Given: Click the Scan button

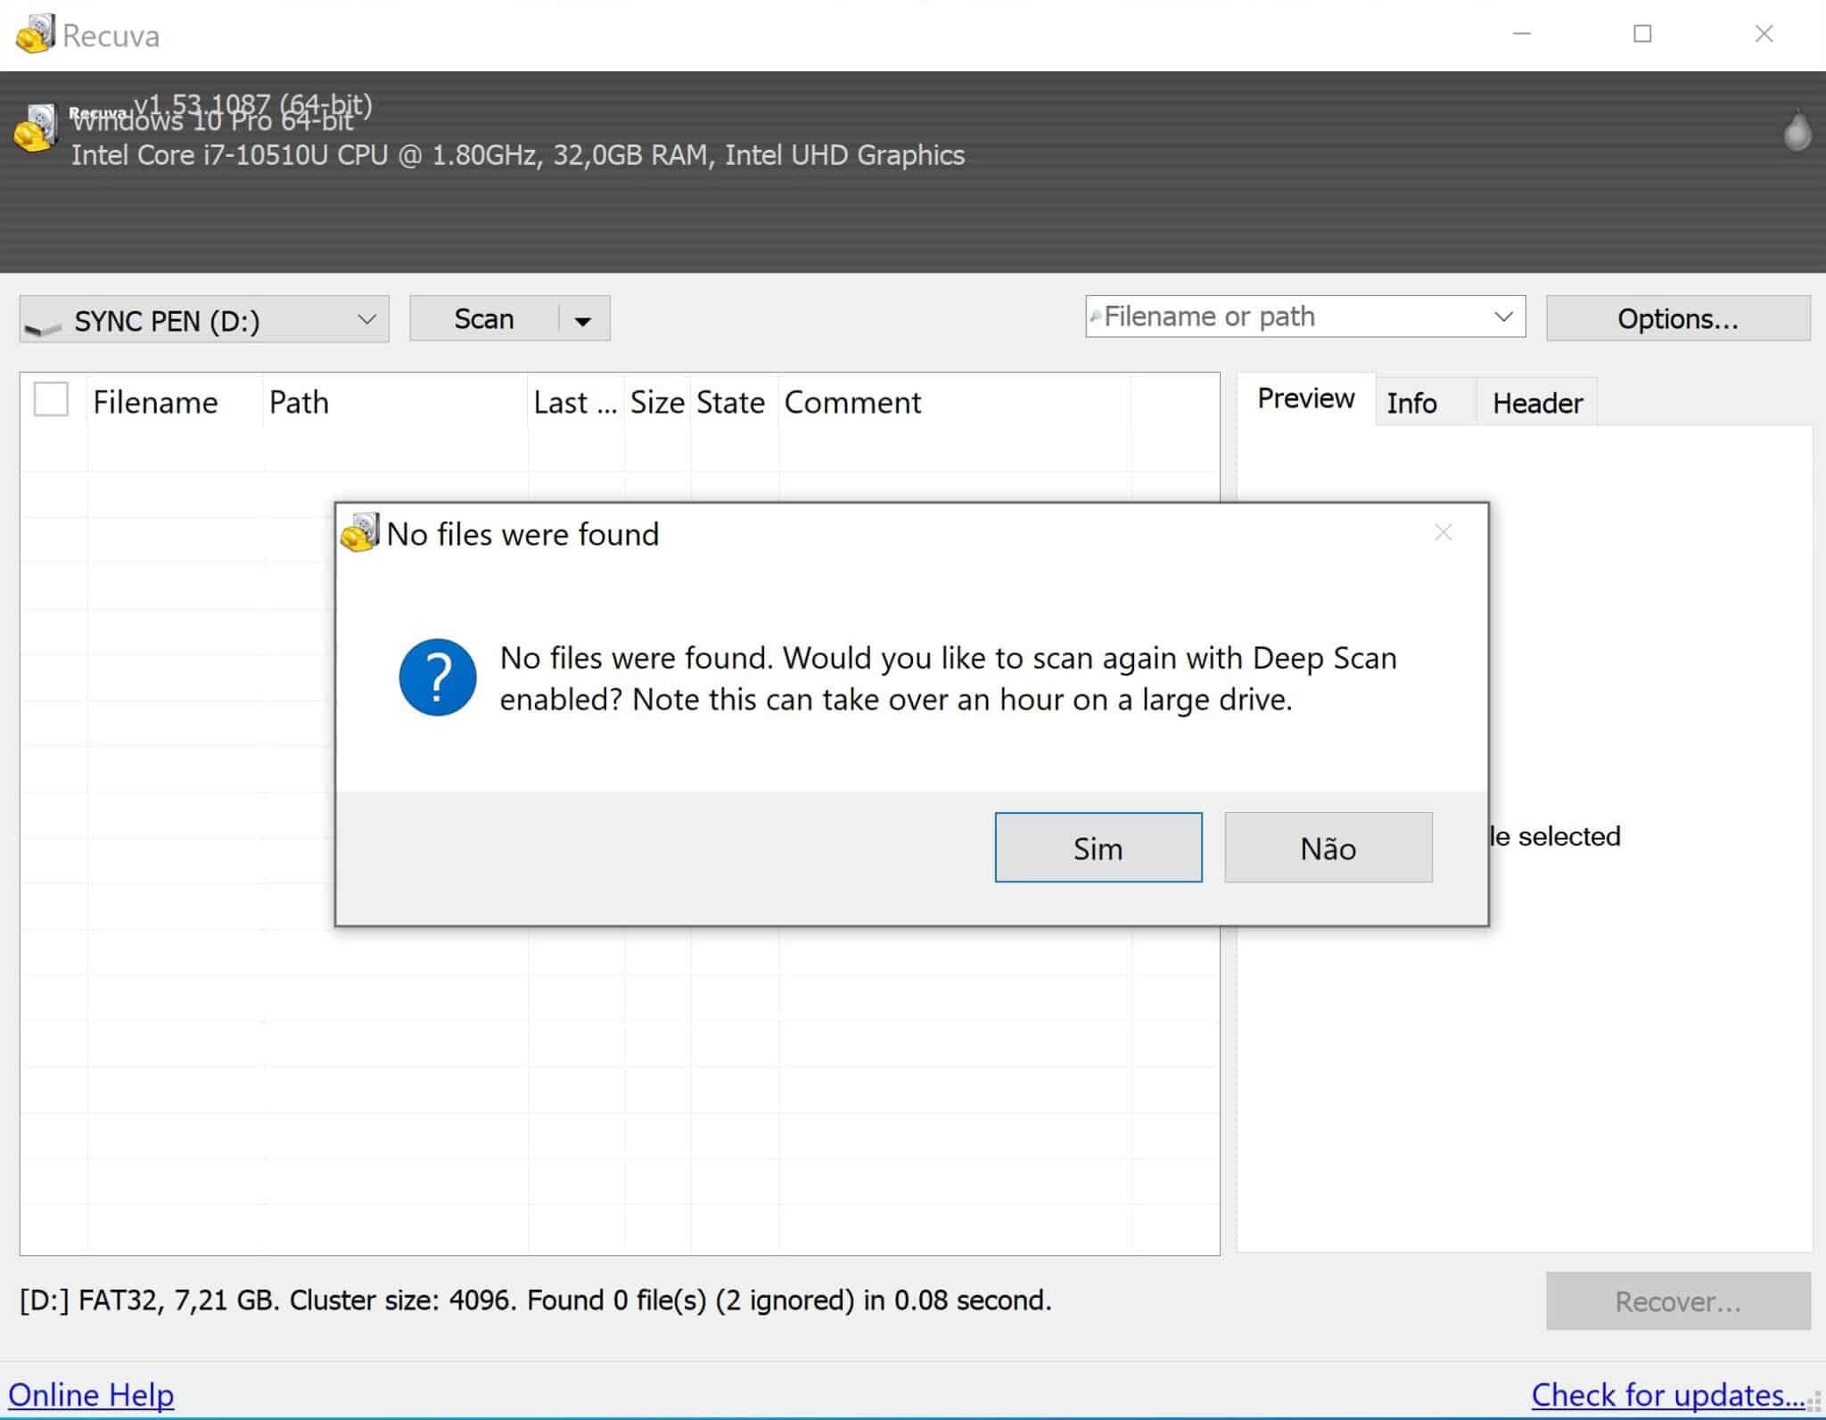Looking at the screenshot, I should coord(484,319).
